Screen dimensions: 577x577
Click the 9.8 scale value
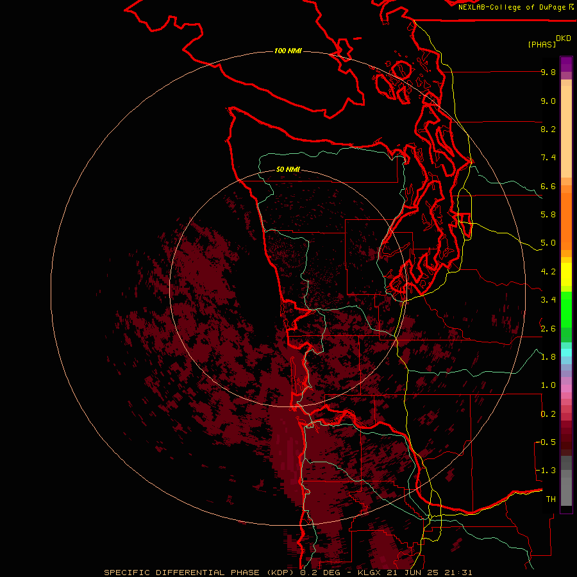pos(548,72)
